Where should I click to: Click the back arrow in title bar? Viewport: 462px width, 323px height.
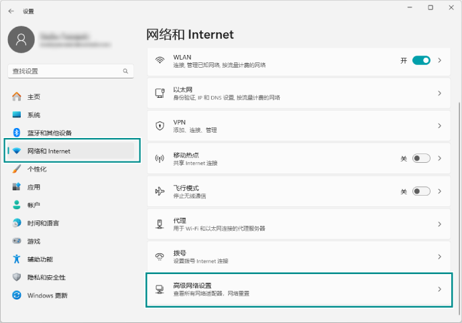tap(11, 11)
